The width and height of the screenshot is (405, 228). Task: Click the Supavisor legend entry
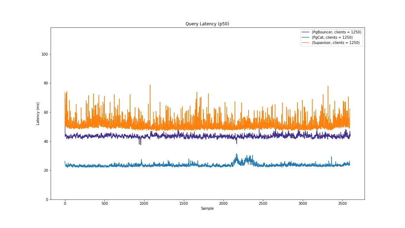click(330, 43)
